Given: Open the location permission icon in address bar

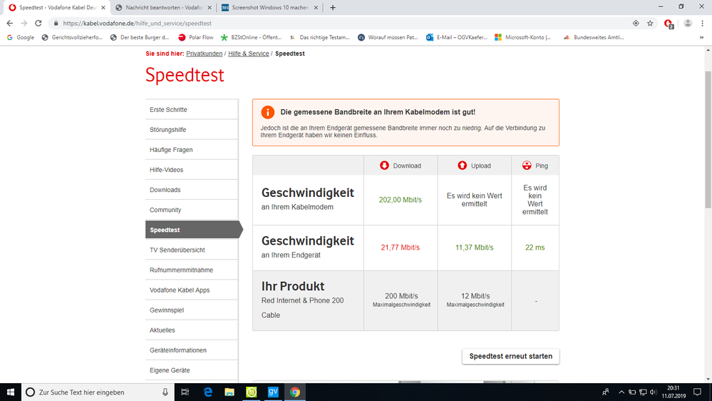Looking at the screenshot, I should [636, 23].
